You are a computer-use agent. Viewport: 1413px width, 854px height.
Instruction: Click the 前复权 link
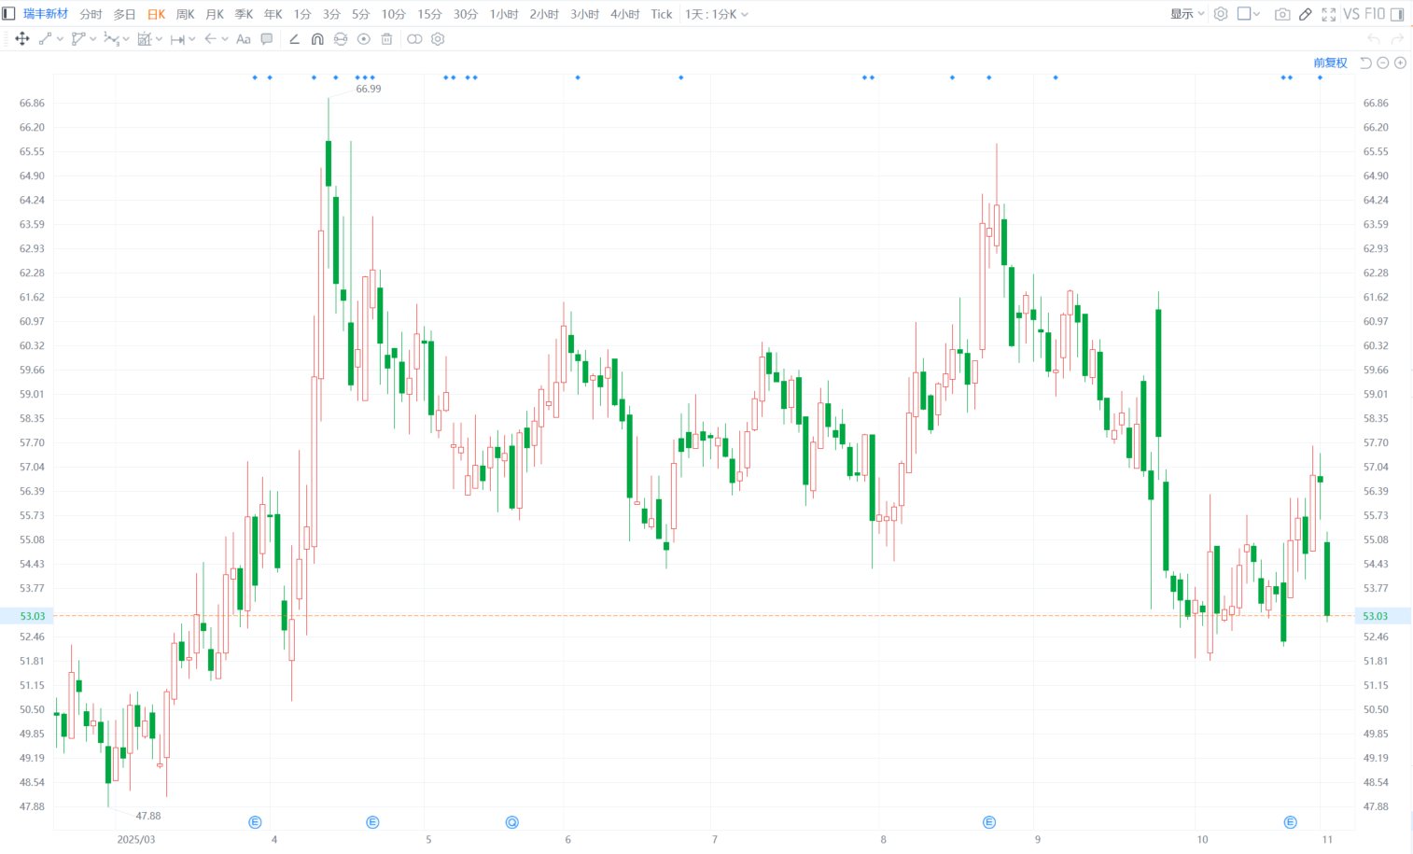pos(1330,63)
